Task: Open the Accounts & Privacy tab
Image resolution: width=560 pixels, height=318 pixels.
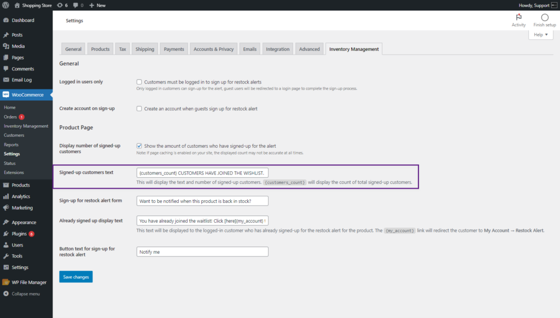Action: [214, 49]
